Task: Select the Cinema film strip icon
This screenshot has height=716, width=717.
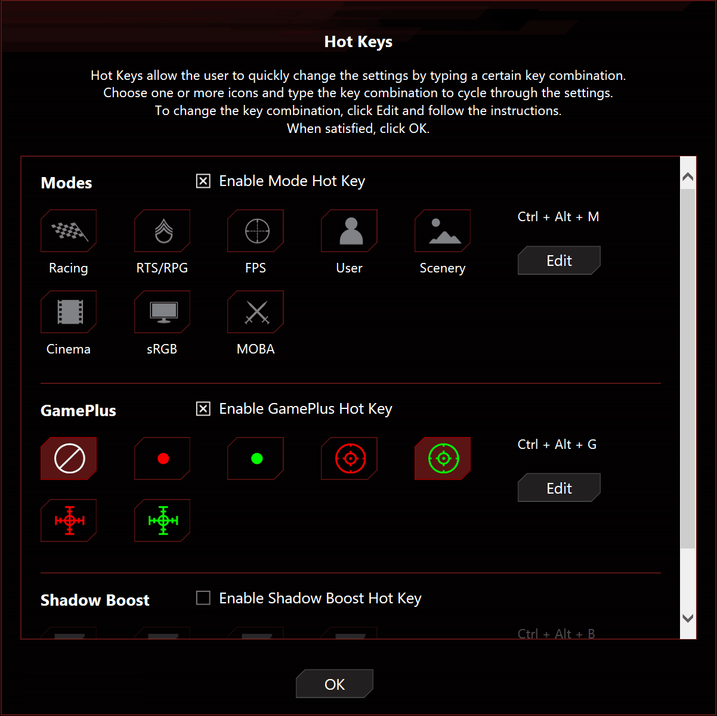Action: [x=69, y=312]
